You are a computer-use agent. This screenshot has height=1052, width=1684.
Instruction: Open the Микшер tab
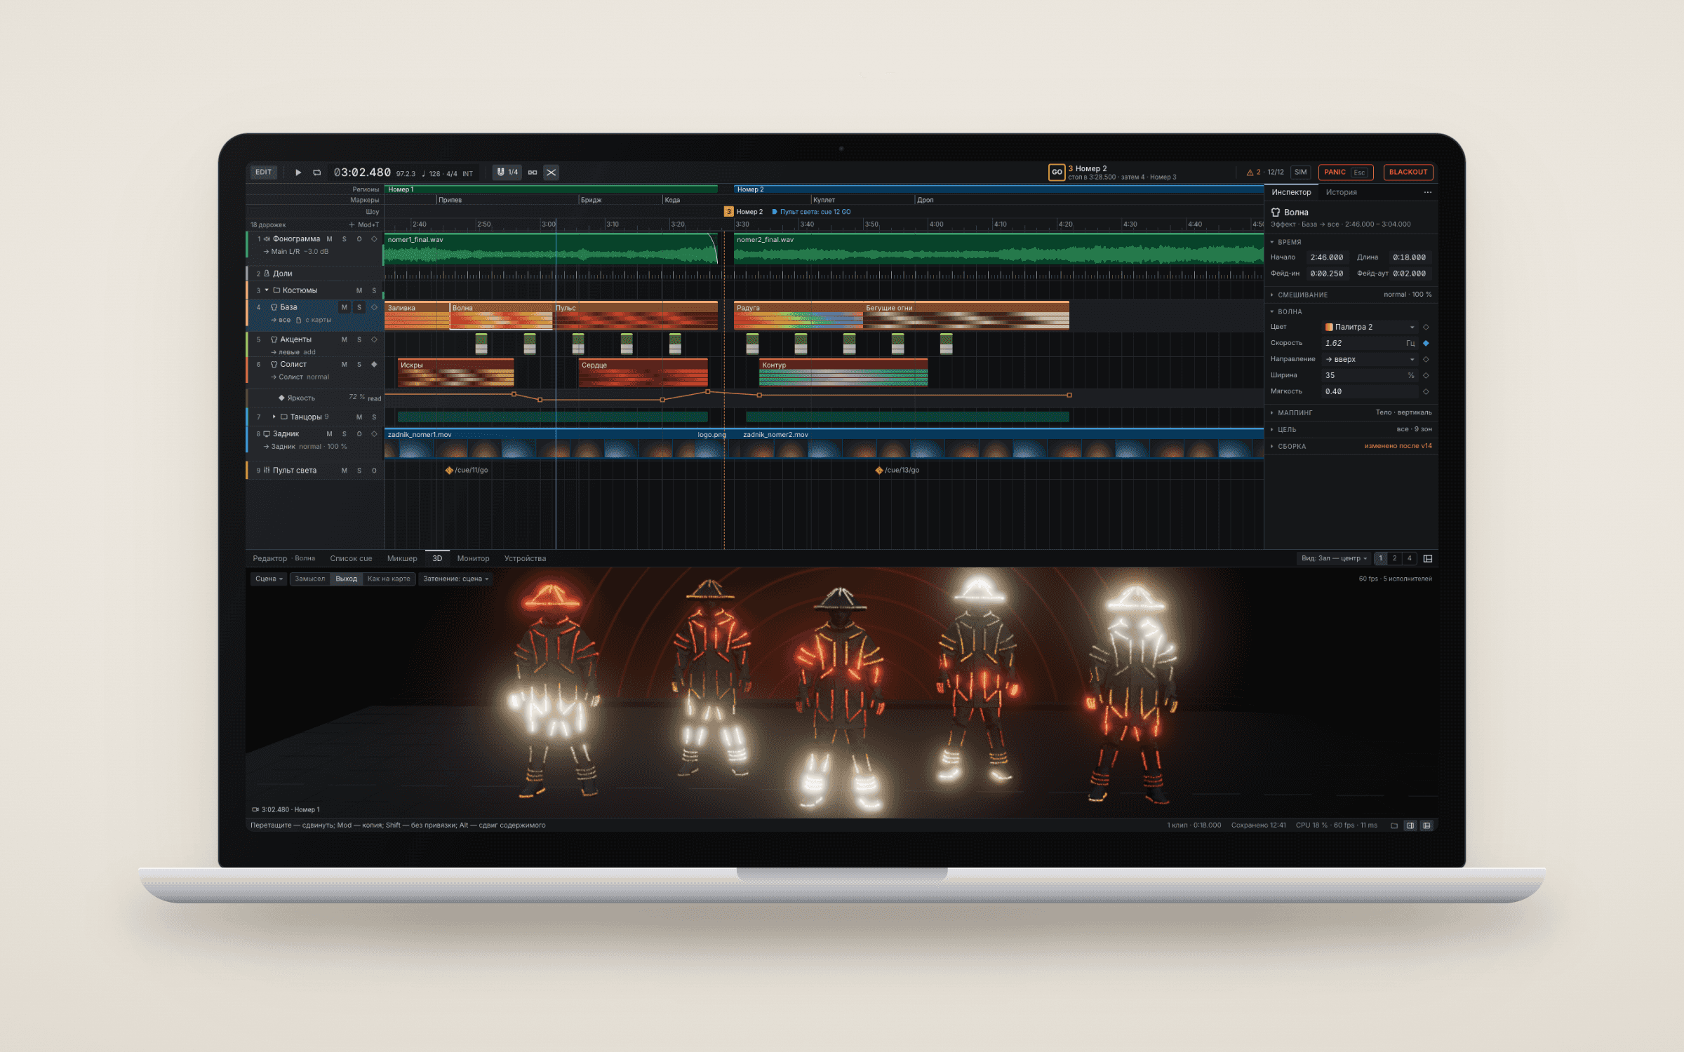pos(402,559)
